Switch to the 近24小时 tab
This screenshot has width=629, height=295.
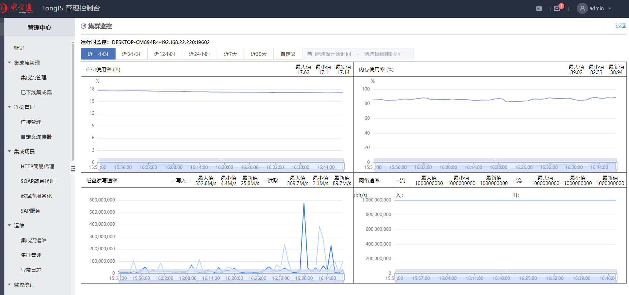[x=199, y=54]
